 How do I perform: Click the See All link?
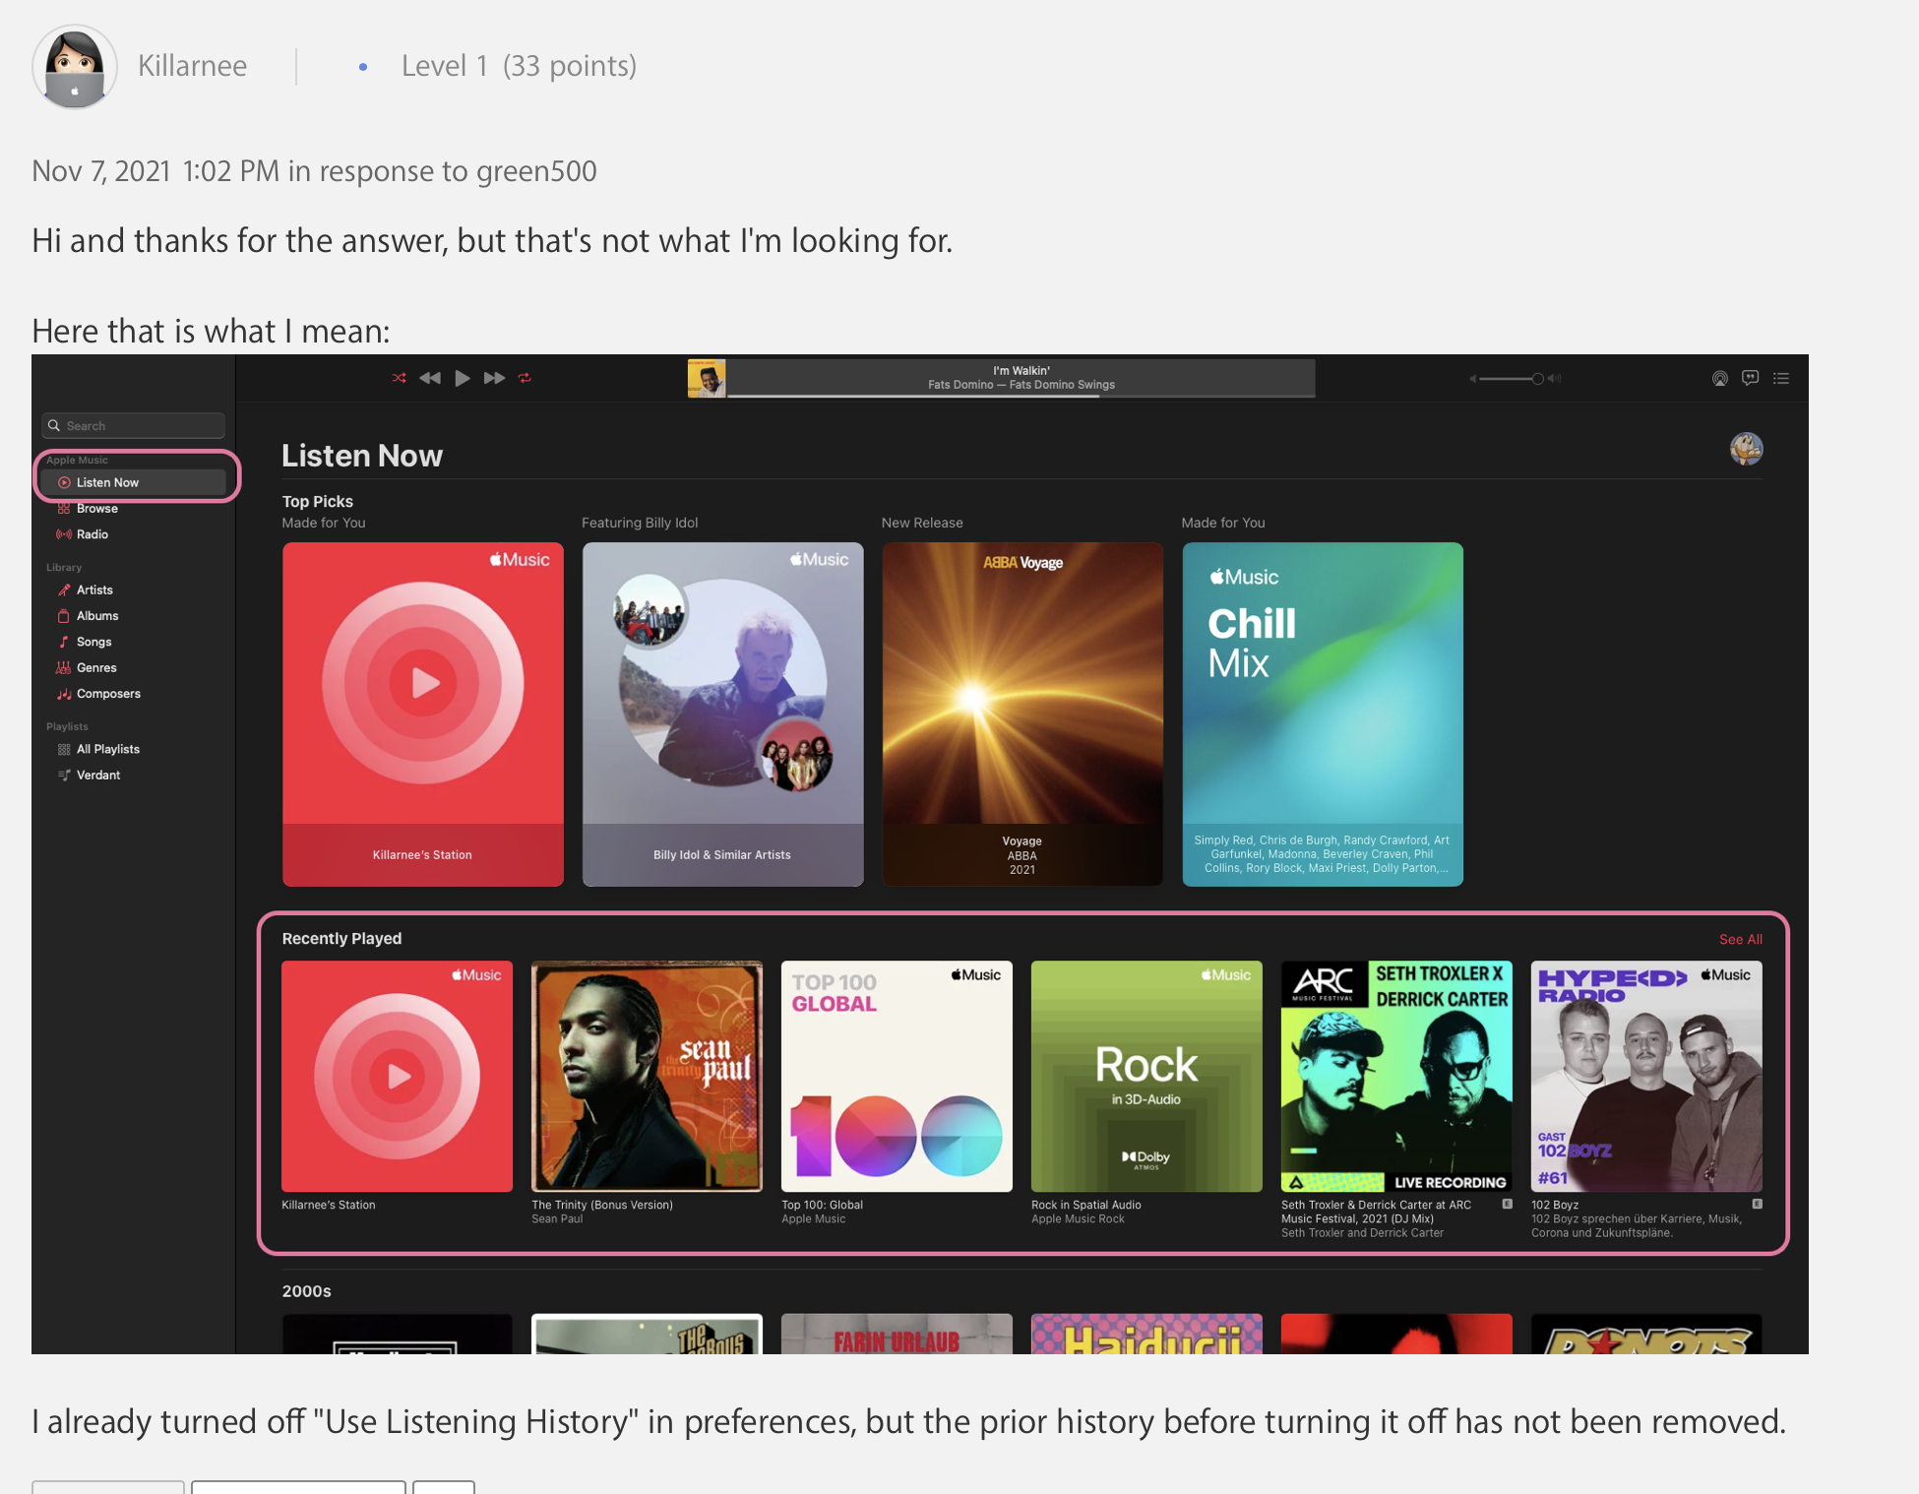1740,939
